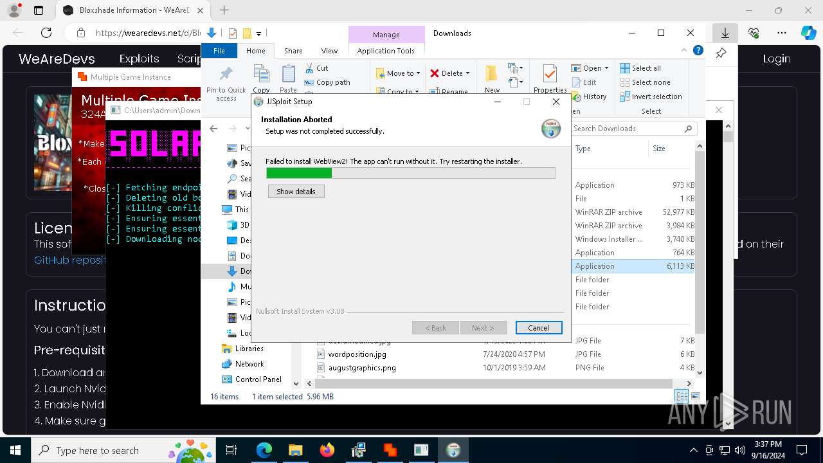This screenshot has height=463, width=823.
Task: Switch to the View tab in Explorer
Action: [329, 51]
